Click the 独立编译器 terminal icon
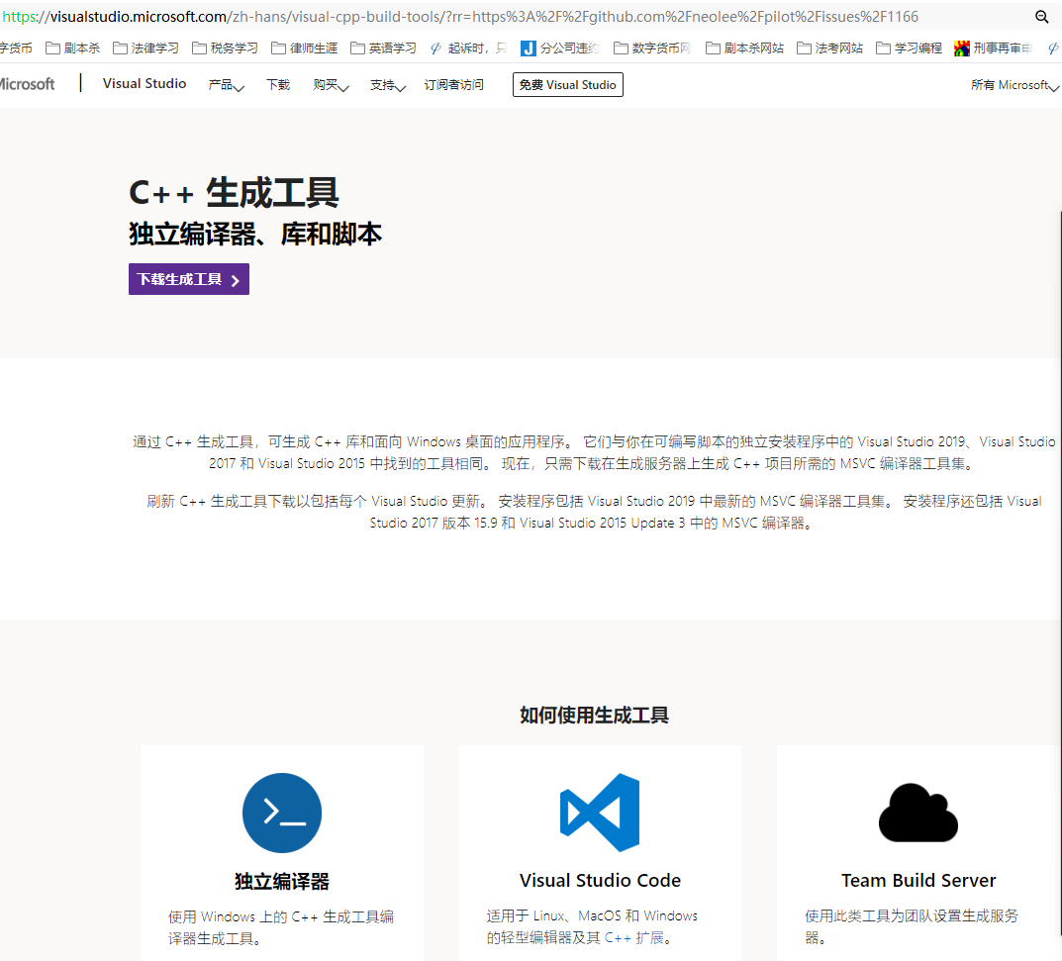The height and width of the screenshot is (961, 1062). [282, 813]
